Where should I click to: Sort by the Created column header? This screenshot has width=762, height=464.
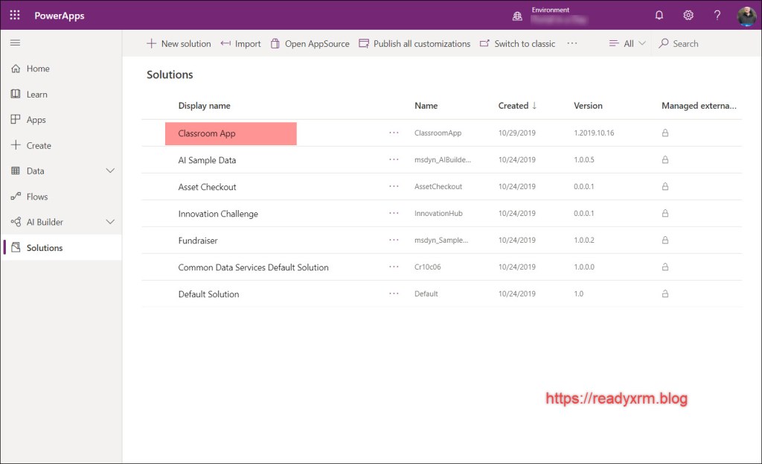[513, 106]
